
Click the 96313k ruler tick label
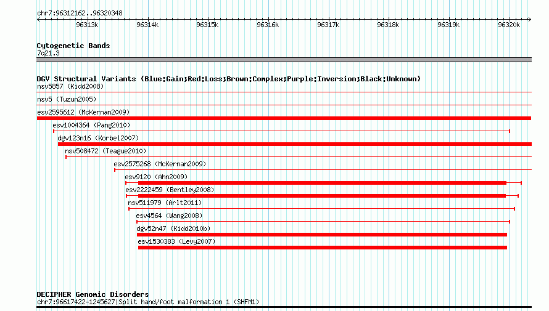click(x=87, y=25)
